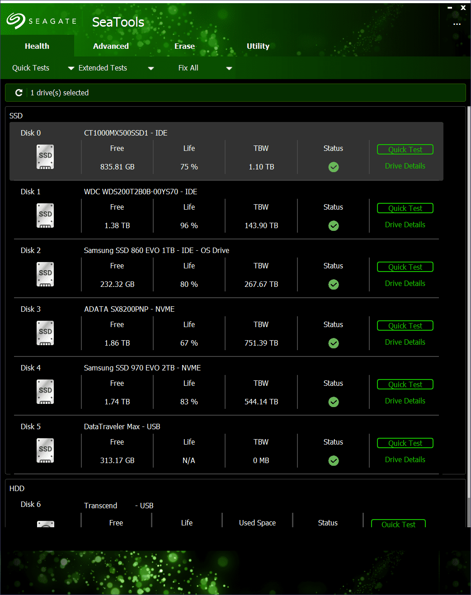Switch to the Utility tab
The image size is (471, 595).
click(x=258, y=46)
